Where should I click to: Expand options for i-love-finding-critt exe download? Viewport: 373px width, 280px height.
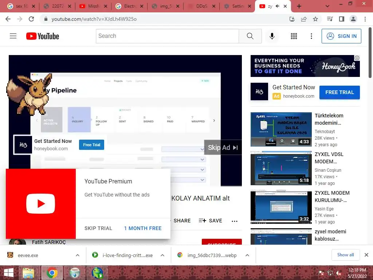tap(162, 255)
